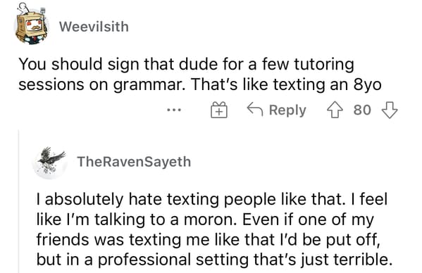Downvote Weevilsith's comment

tap(390, 110)
